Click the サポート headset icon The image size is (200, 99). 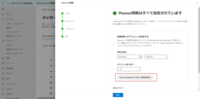click(3, 73)
